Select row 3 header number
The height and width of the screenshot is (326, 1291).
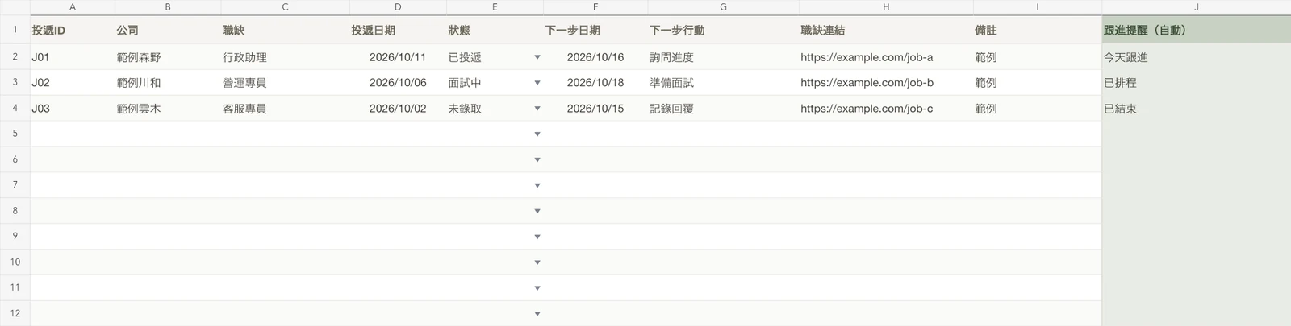point(15,83)
